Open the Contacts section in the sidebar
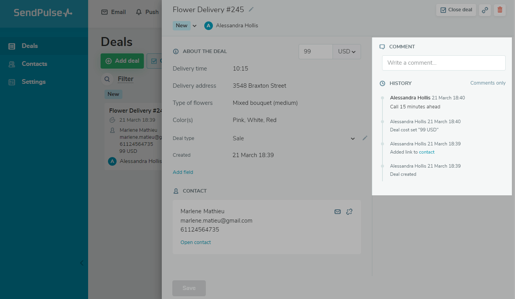 pyautogui.click(x=35, y=64)
